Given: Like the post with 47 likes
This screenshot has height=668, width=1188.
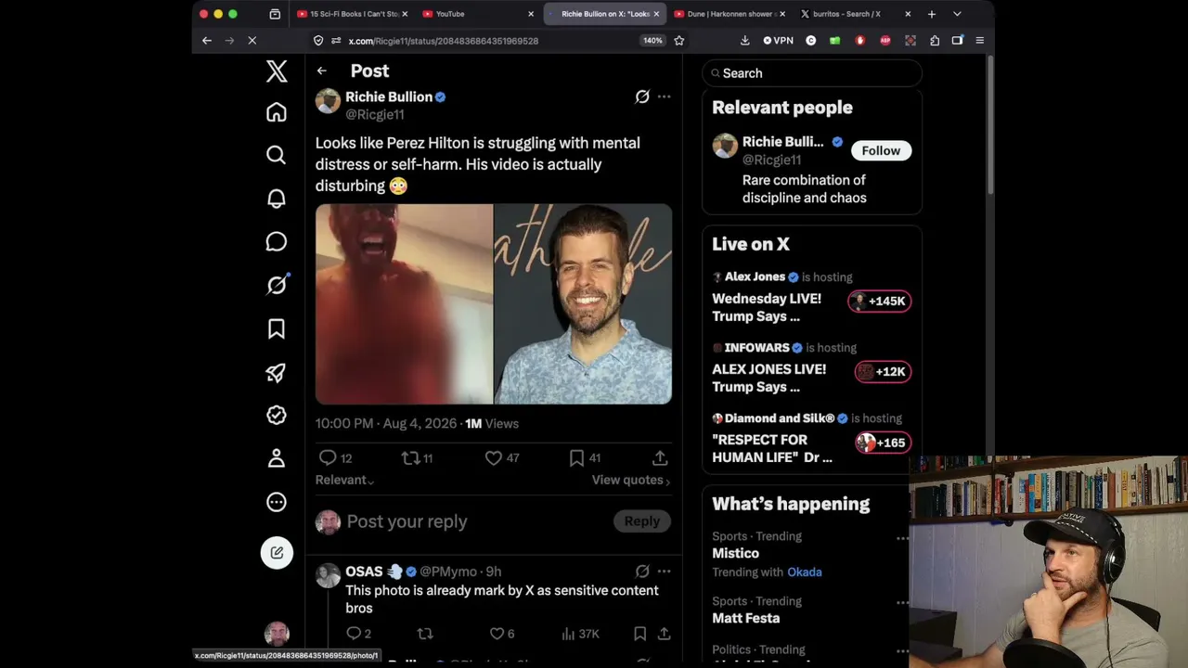Looking at the screenshot, I should tap(502, 458).
